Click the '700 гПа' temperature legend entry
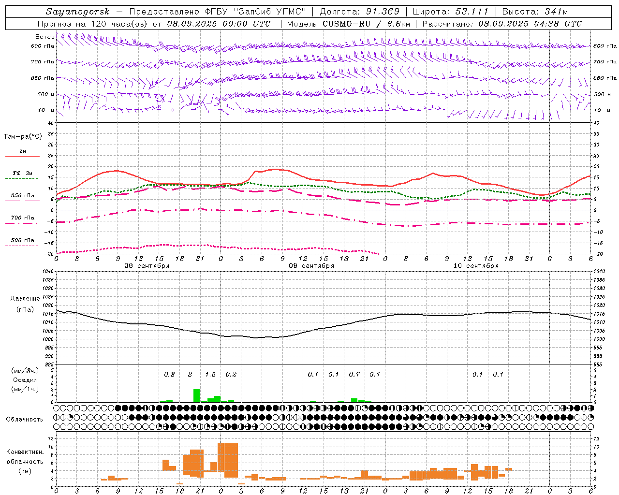This screenshot has width=619, height=495. [x=23, y=218]
